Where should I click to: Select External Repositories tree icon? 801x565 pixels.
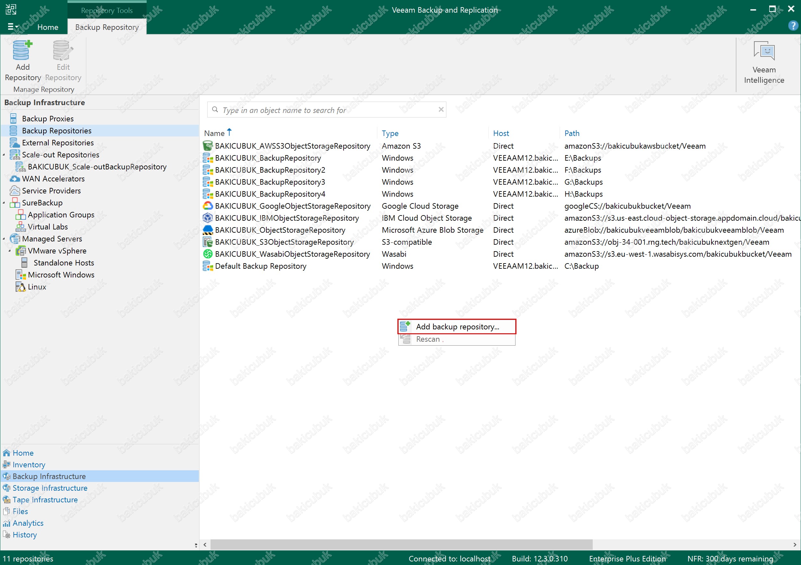click(14, 142)
